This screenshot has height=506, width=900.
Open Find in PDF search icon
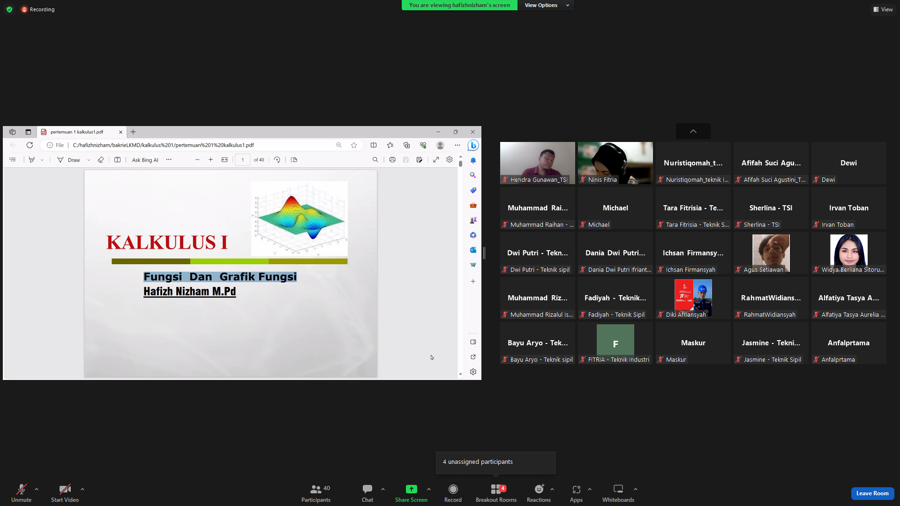click(x=375, y=160)
